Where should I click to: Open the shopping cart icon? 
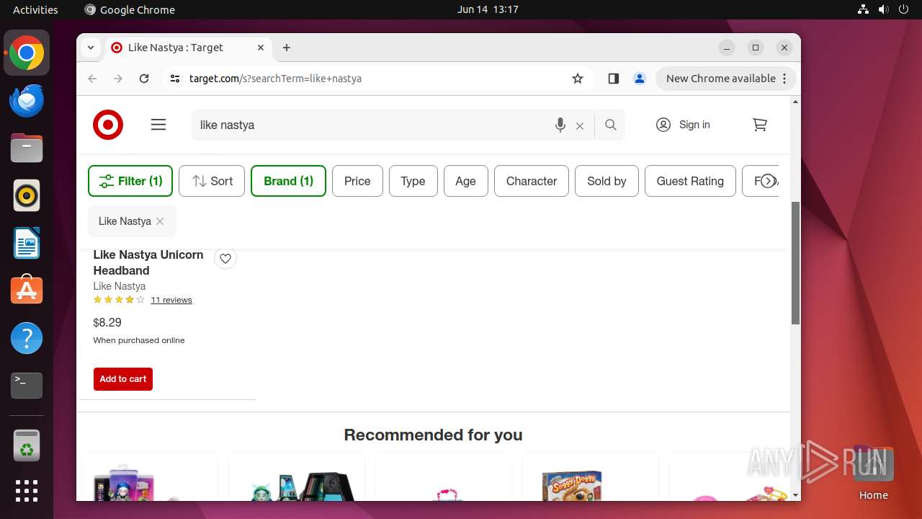point(760,125)
